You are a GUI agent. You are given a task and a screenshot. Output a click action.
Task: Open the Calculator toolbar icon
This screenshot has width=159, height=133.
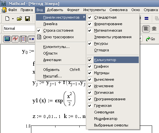[7, 39]
